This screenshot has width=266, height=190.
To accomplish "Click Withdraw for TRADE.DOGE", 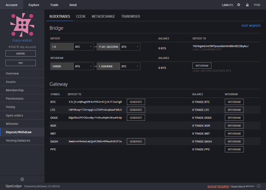I will click(234, 118).
